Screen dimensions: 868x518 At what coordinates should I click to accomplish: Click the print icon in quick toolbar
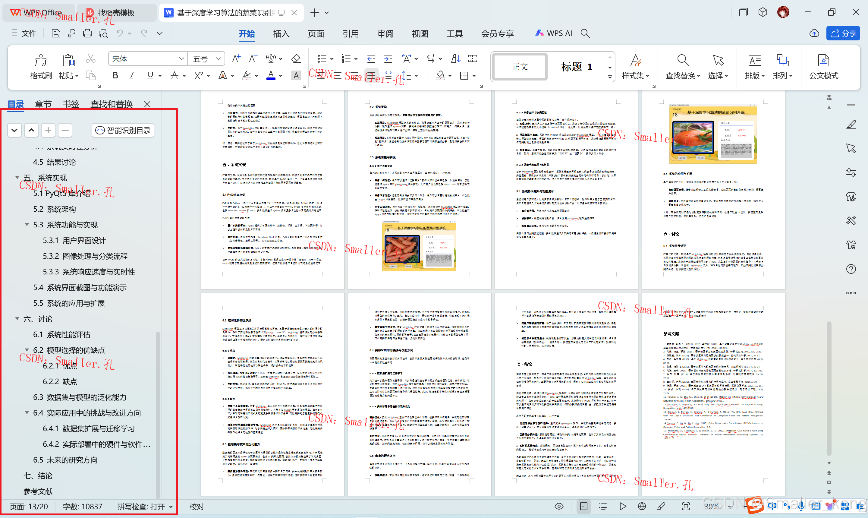87,33
